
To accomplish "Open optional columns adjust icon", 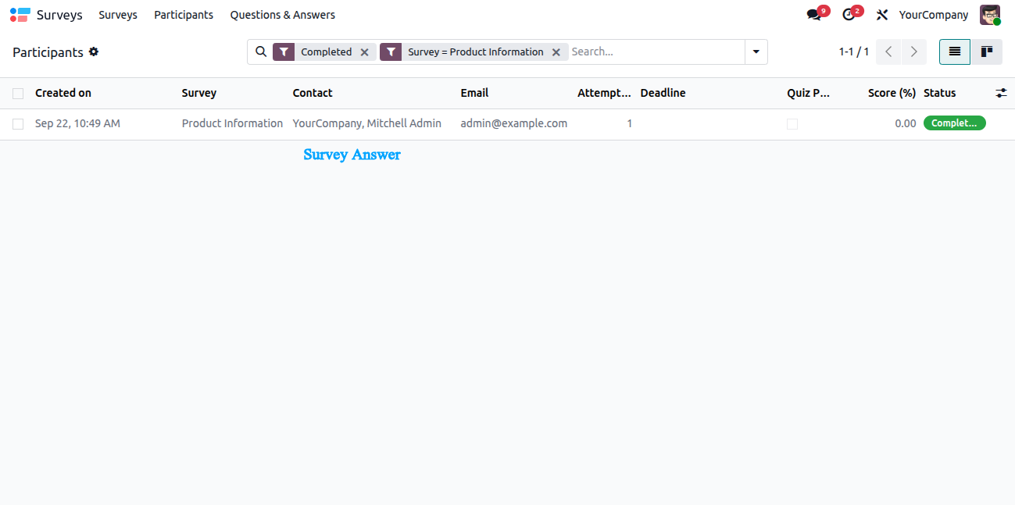I will 1001,93.
